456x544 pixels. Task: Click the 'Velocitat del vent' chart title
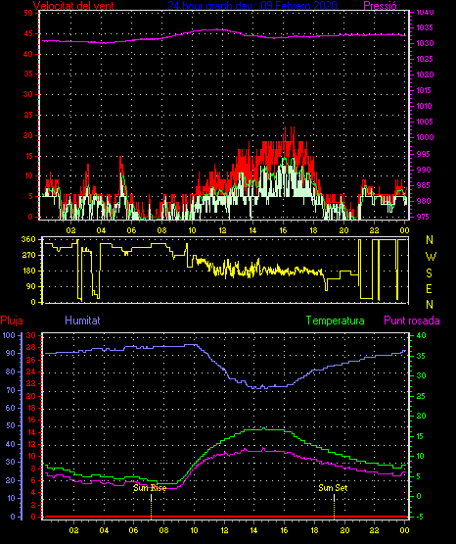click(x=73, y=5)
